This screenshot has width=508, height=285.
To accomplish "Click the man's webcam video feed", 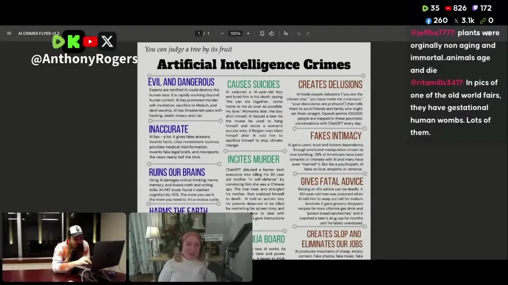I will (x=64, y=247).
